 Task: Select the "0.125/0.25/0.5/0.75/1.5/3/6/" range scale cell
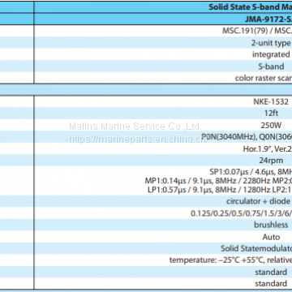(x=163, y=213)
